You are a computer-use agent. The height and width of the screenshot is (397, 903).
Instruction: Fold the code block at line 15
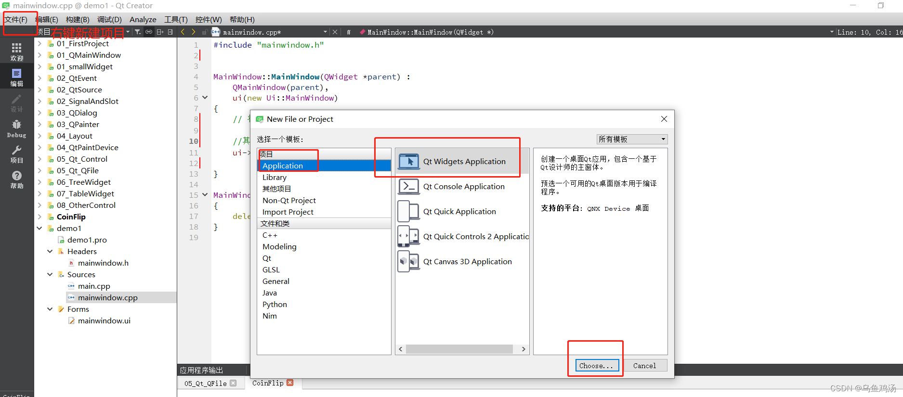click(205, 195)
